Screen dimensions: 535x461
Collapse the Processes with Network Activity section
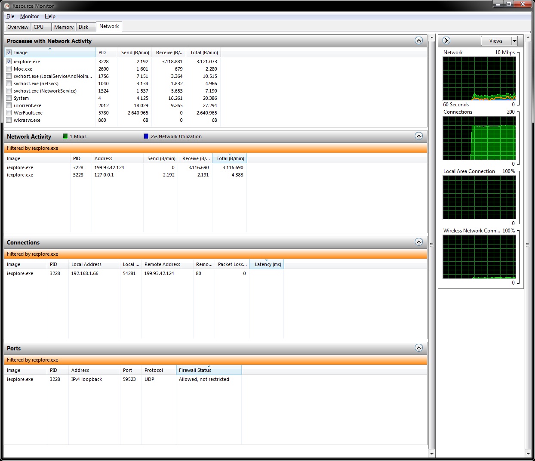[419, 40]
